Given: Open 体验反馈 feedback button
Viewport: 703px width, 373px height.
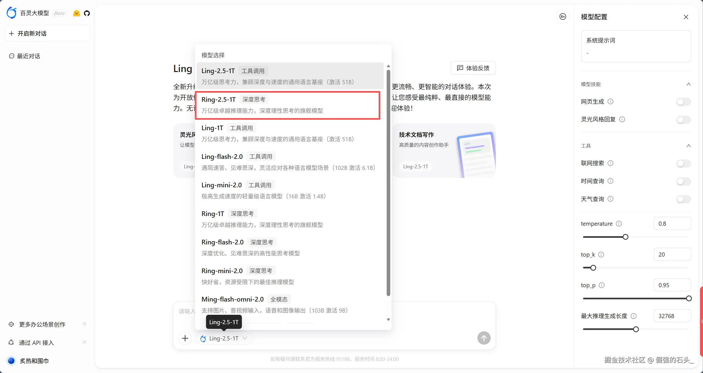Looking at the screenshot, I should [x=473, y=68].
